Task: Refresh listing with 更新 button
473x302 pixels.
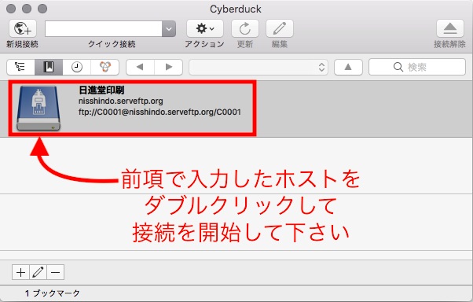Action: [x=245, y=28]
